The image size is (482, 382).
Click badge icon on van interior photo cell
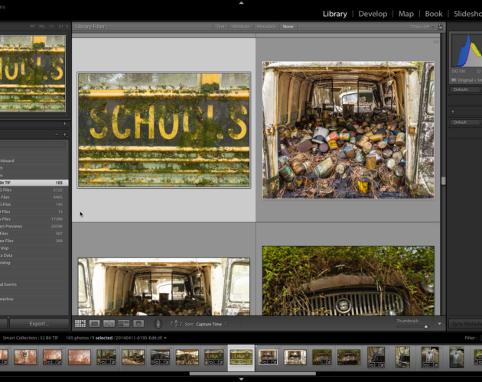[x=436, y=42]
